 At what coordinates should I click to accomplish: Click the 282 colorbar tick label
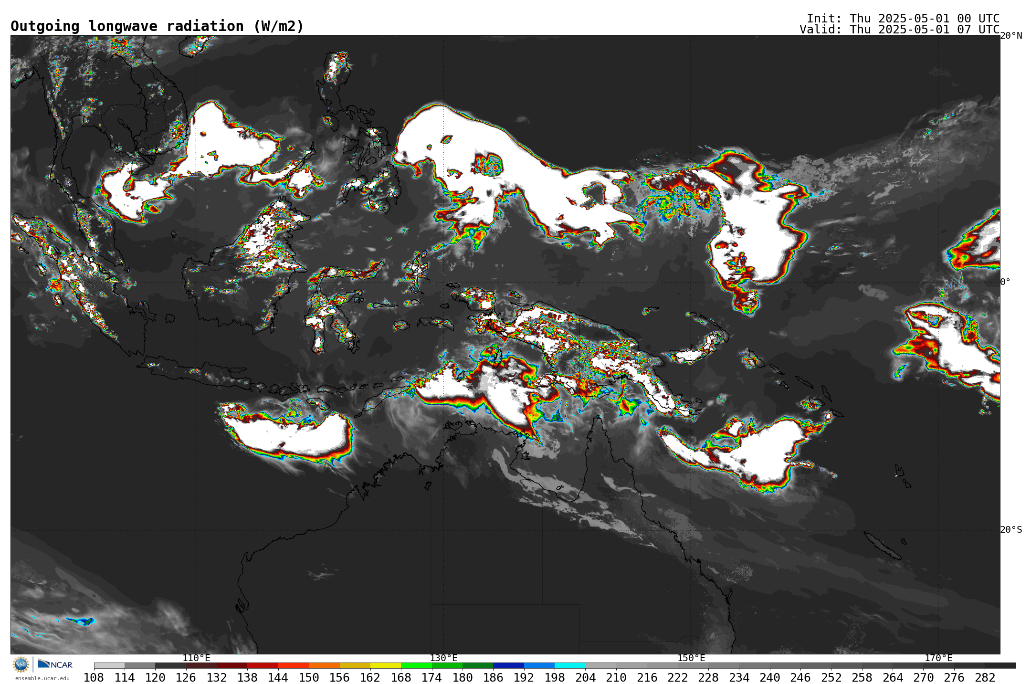(x=985, y=677)
